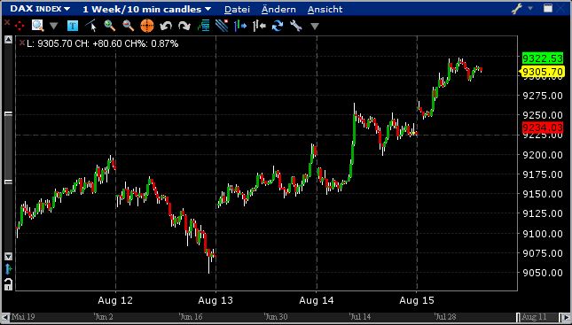This screenshot has width=572, height=325.
Task: Click the 9100.00 price axis value
Action: [543, 233]
